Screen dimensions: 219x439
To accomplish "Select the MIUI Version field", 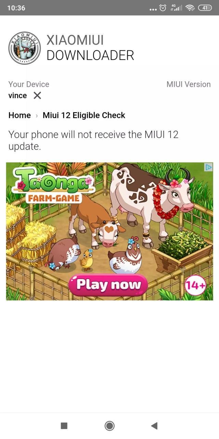I will (189, 84).
